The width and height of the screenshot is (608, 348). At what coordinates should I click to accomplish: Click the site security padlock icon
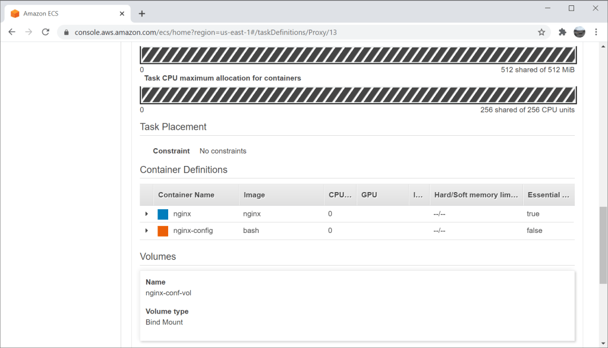(65, 32)
